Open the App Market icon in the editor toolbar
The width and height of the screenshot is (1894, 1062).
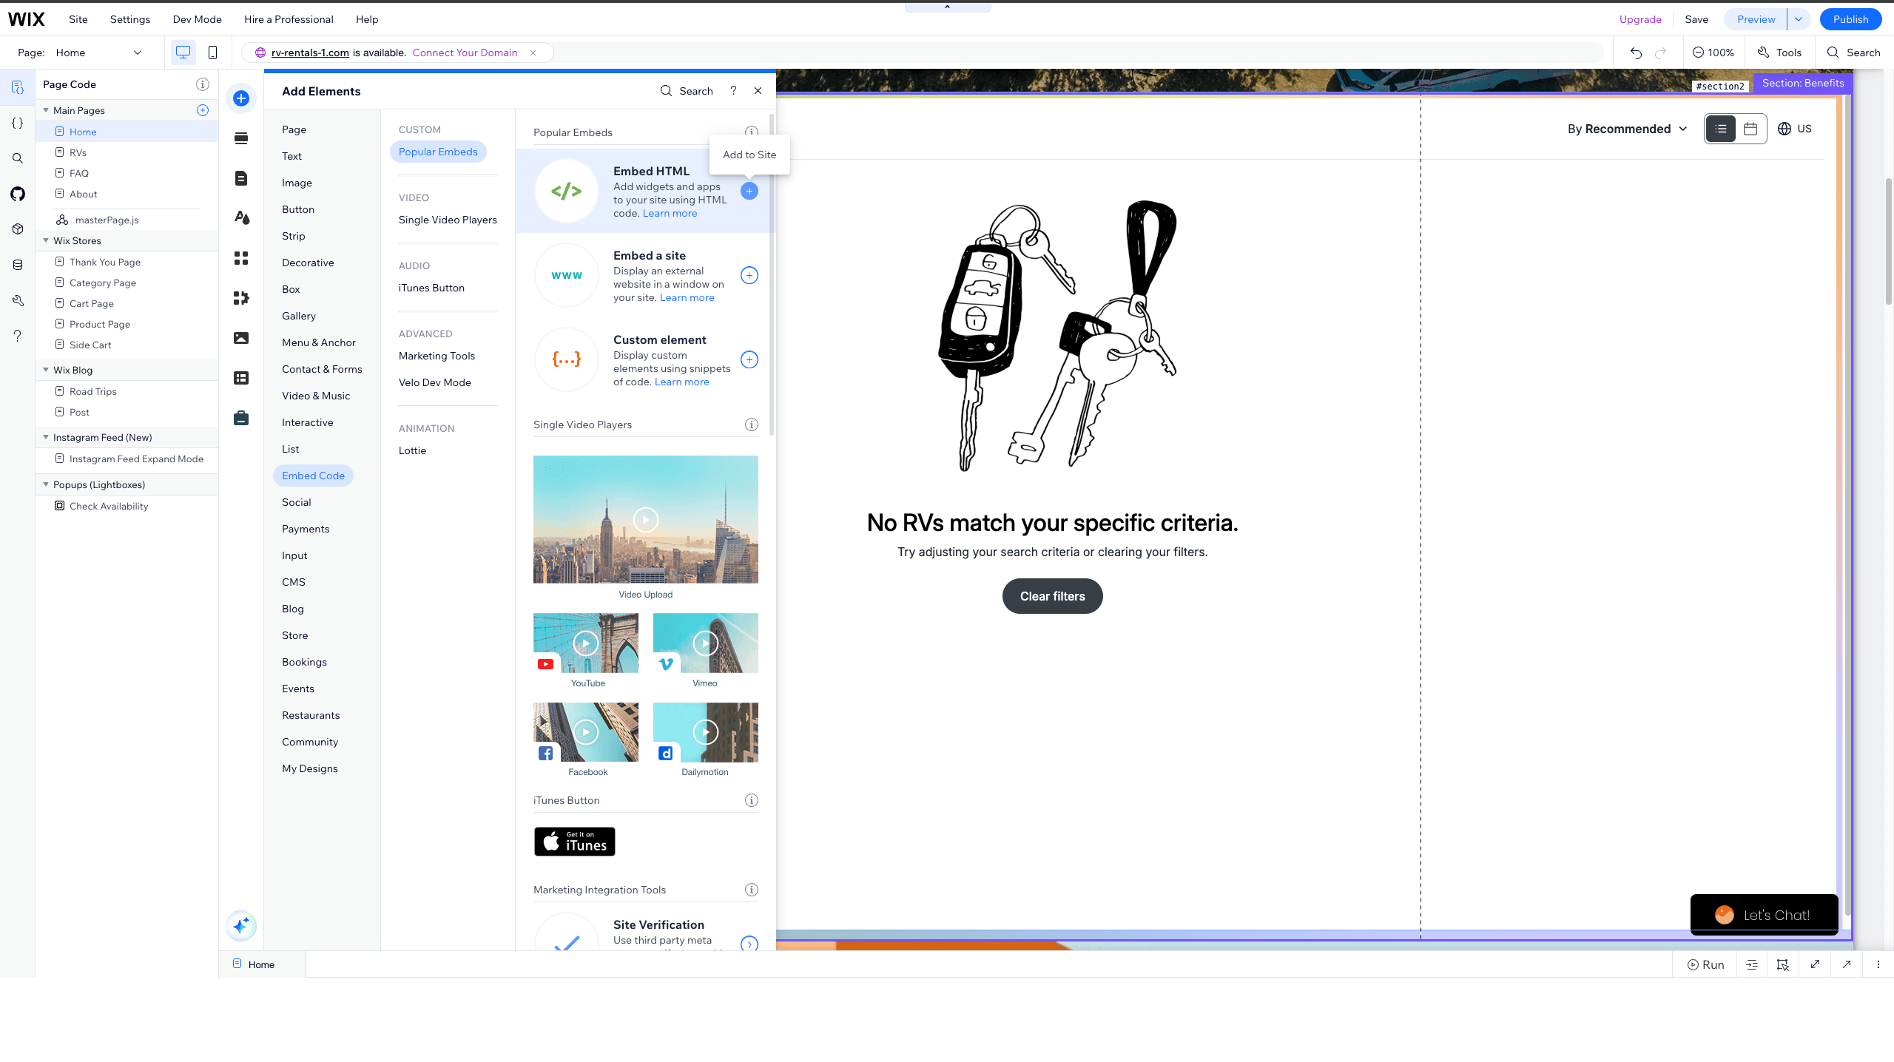[x=240, y=298]
